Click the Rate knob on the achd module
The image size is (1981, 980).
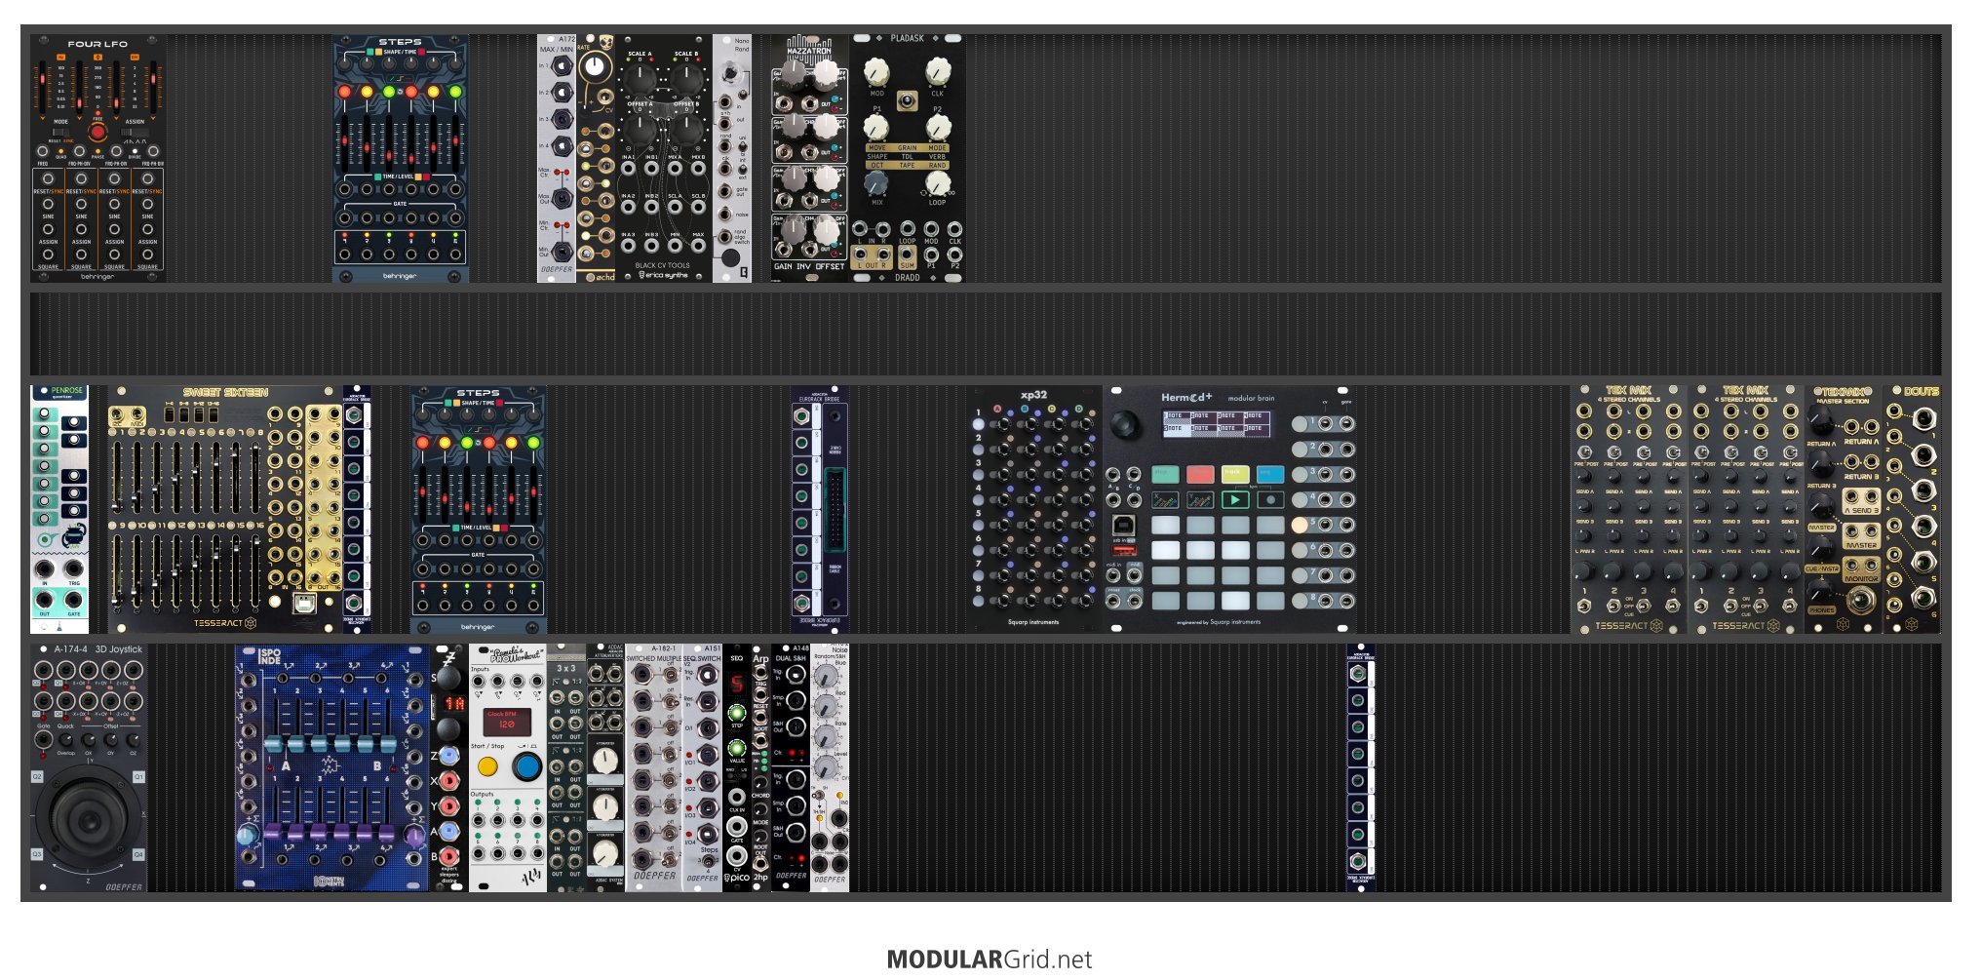point(594,67)
